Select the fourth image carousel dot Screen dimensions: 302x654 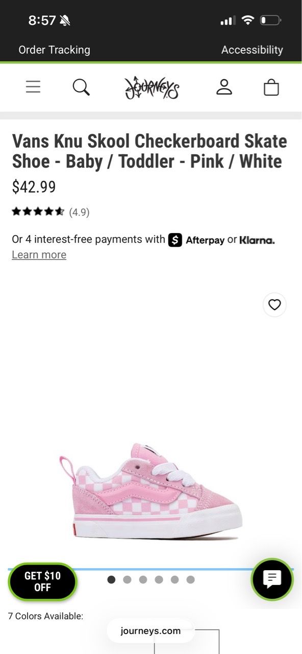(x=159, y=579)
